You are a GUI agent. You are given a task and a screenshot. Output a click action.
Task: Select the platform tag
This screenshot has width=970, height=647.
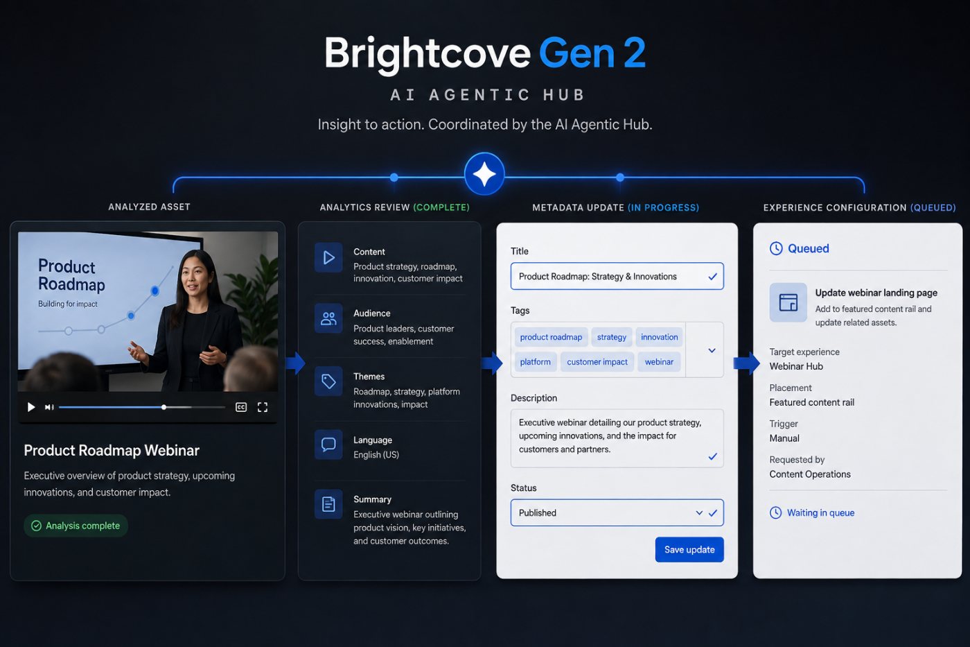tap(536, 362)
